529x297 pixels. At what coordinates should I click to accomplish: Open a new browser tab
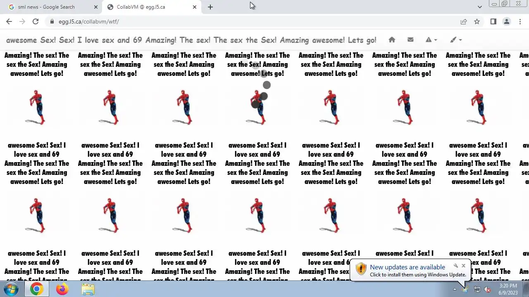(210, 7)
